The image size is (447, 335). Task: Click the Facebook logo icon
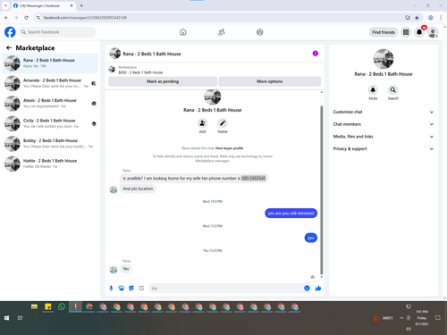10,32
